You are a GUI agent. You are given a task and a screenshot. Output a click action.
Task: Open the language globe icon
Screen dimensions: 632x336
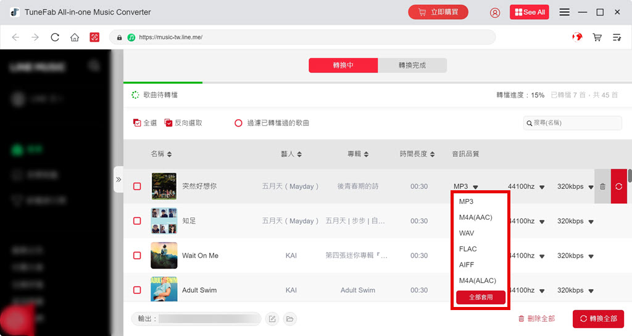[577, 37]
